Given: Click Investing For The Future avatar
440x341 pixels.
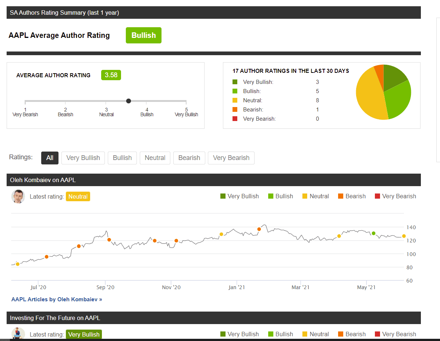Looking at the screenshot, I should tap(18, 333).
